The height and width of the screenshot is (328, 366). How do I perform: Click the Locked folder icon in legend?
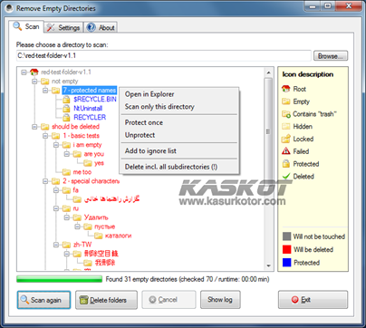coord(286,139)
